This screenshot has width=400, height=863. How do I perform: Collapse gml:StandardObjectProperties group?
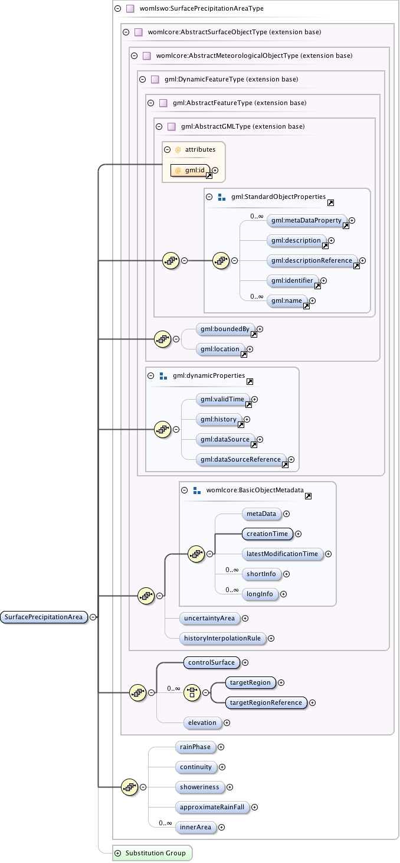tap(209, 197)
